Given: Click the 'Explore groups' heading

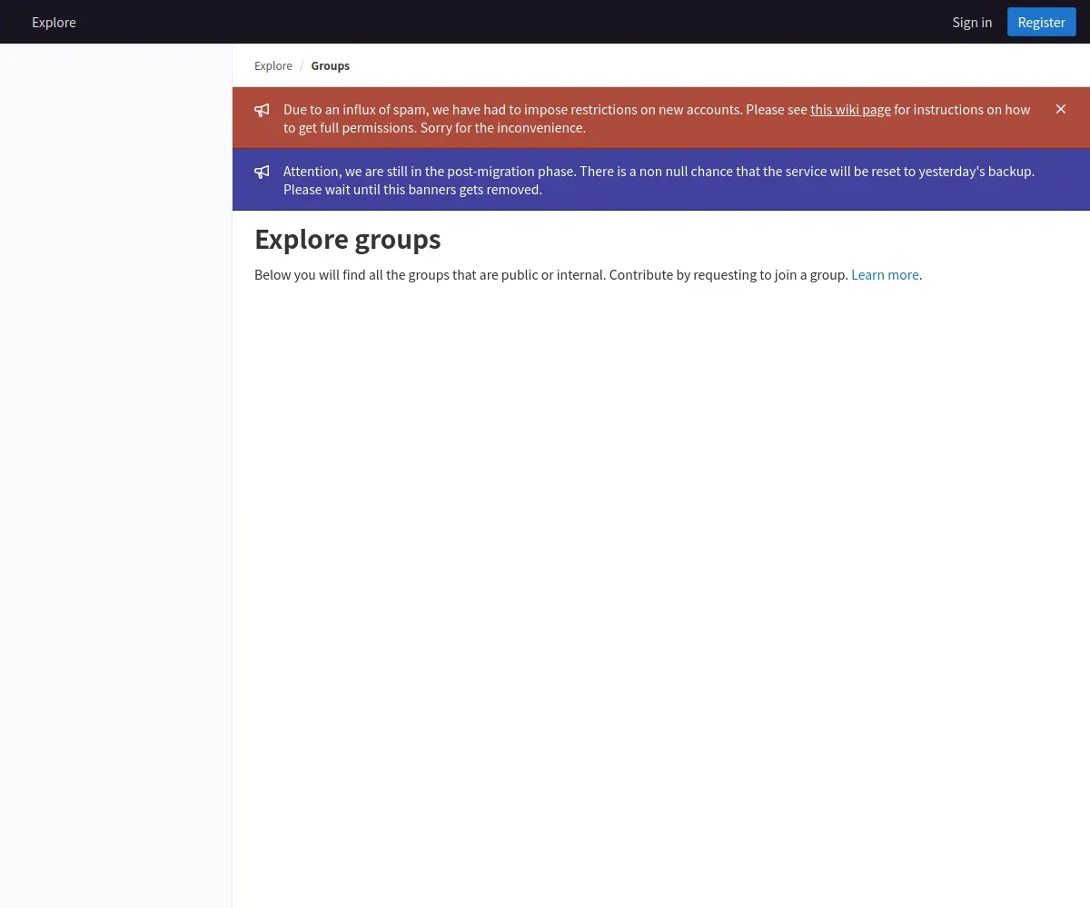Looking at the screenshot, I should pyautogui.click(x=348, y=239).
